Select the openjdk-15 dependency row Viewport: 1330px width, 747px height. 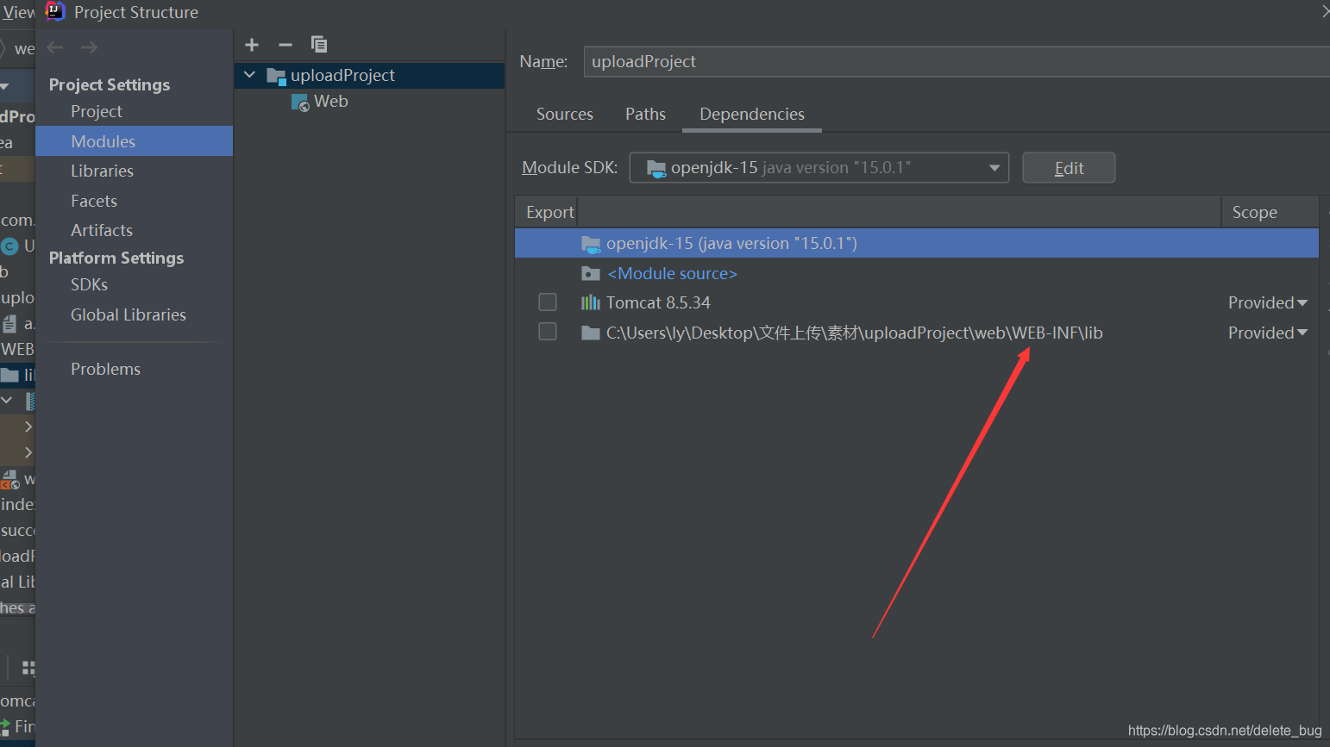pos(917,243)
